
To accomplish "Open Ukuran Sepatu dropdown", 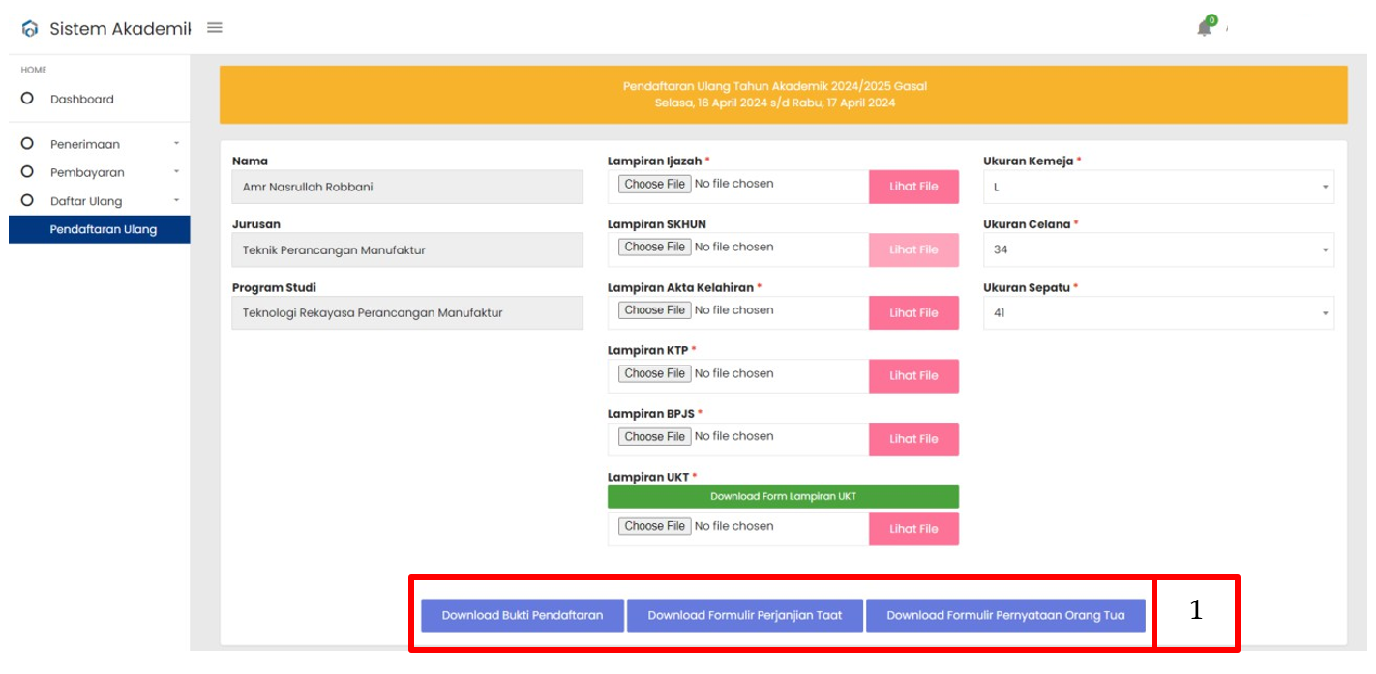I will click(1158, 313).
